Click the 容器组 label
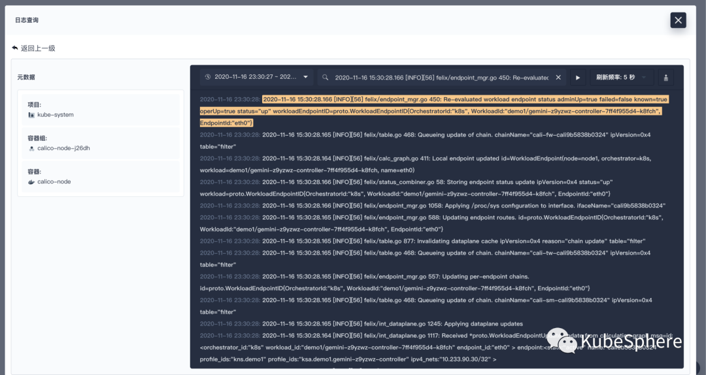The height and width of the screenshot is (375, 706). point(37,138)
